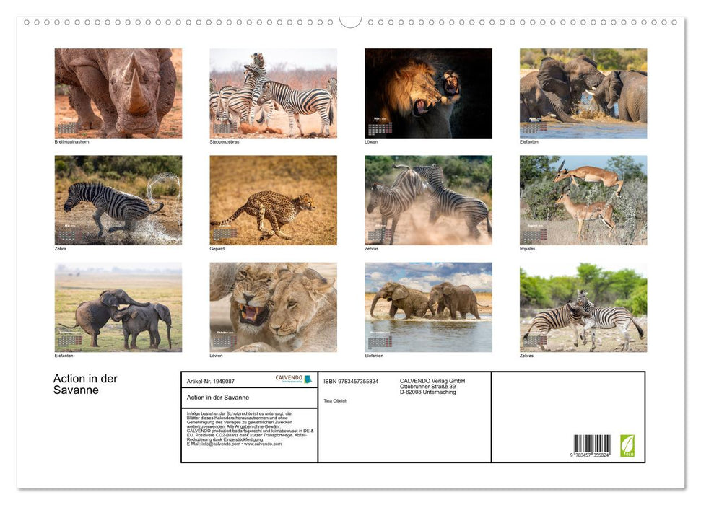
Task: Open the www.calvendo.com link
Action: (262, 444)
